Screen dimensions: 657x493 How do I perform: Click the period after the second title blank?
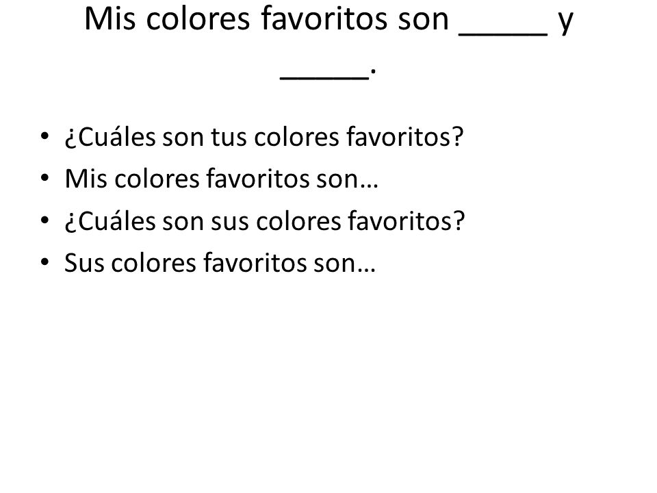coord(374,73)
